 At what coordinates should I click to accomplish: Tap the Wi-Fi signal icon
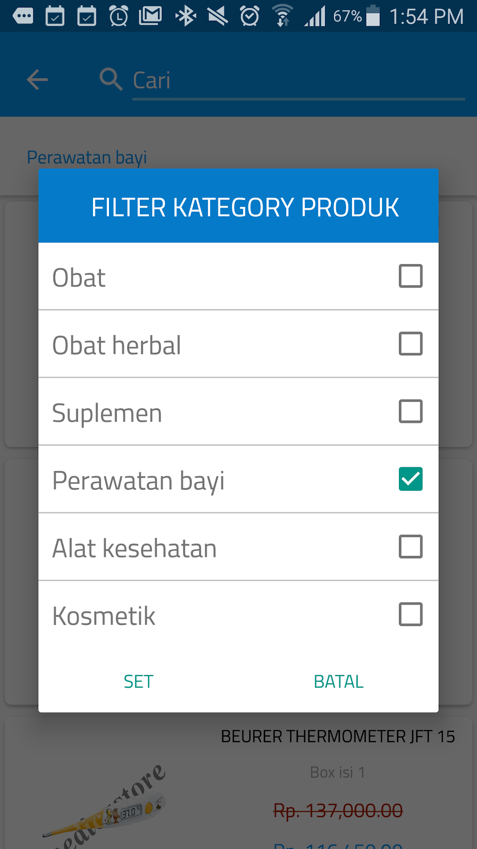pos(282,15)
